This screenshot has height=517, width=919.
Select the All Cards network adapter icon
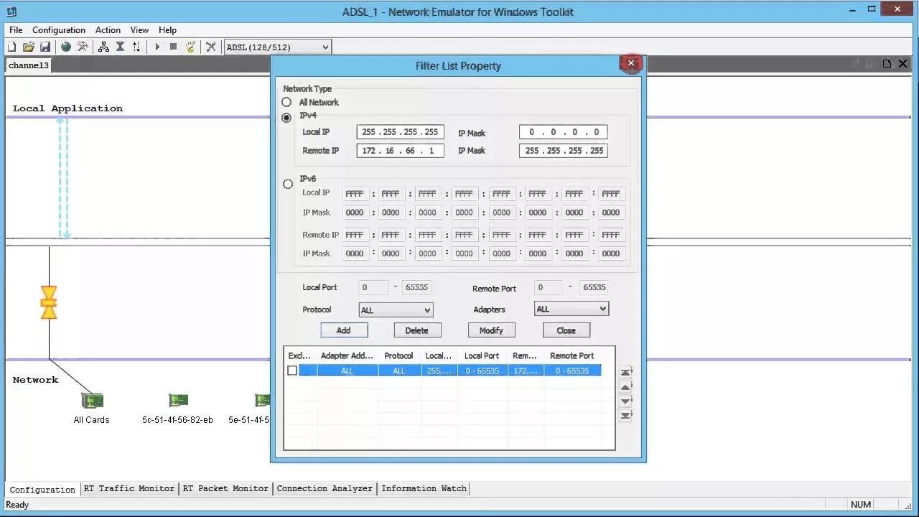(x=92, y=400)
